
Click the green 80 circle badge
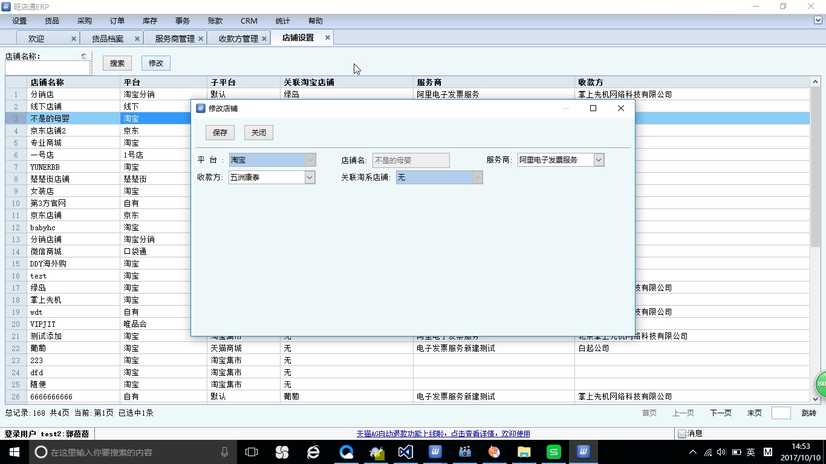820,384
